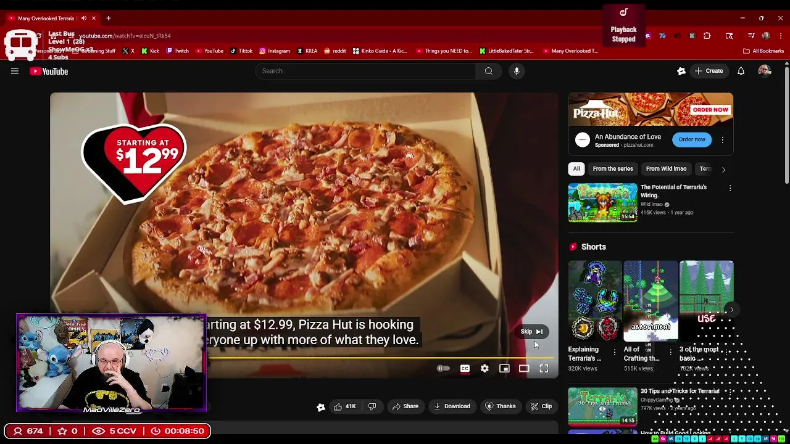The image size is (790, 444).
Task: Send Thanks to the creator
Action: (x=500, y=406)
